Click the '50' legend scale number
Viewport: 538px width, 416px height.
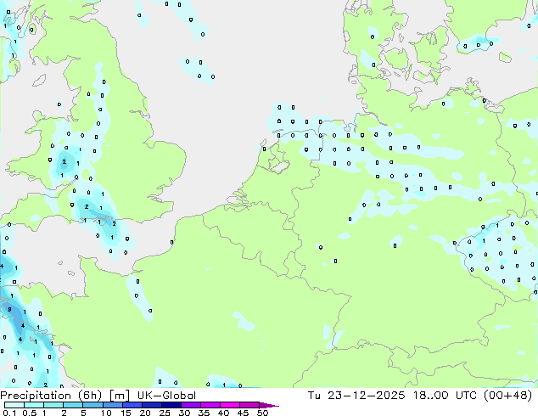262,413
